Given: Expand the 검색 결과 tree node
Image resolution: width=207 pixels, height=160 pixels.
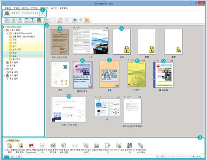Looking at the screenshot, I should coord(5,75).
